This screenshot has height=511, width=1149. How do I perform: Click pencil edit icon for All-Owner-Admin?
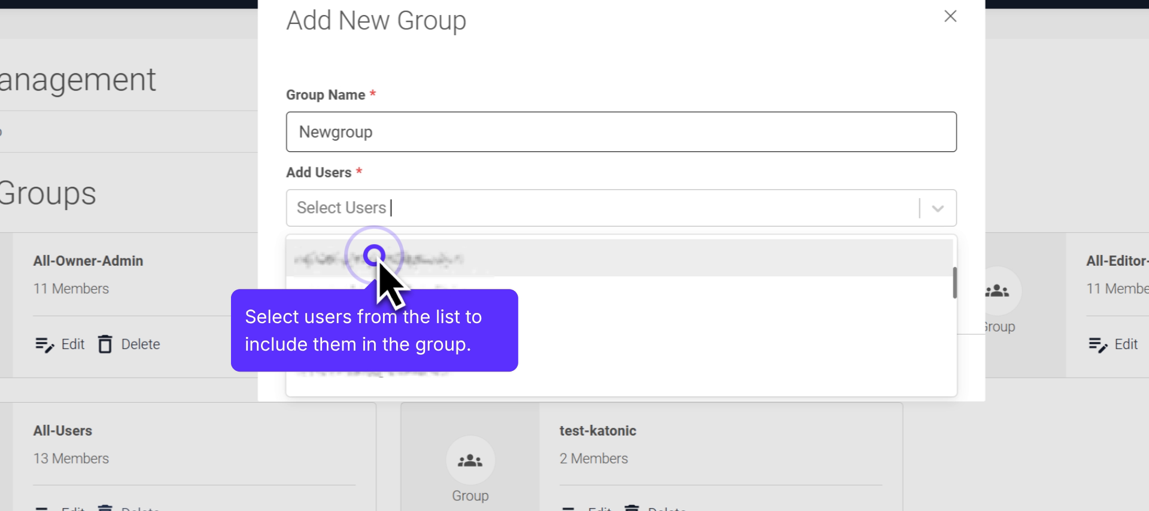point(44,345)
